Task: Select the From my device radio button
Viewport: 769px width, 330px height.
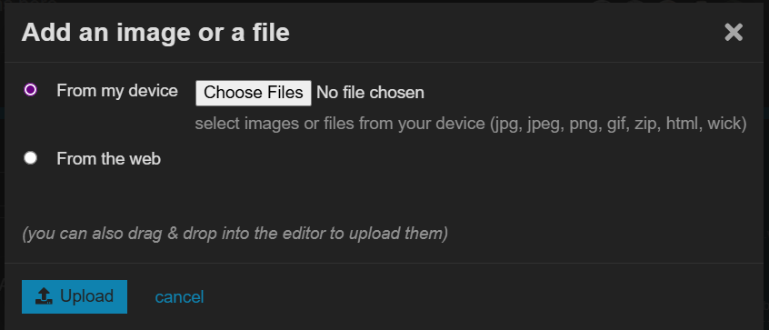Action: point(30,90)
